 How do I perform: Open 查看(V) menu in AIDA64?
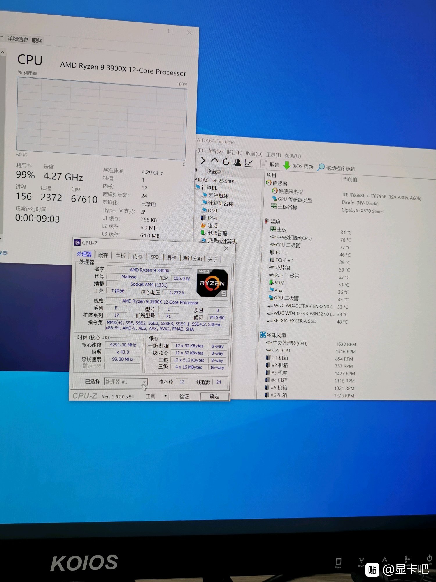pos(215,151)
